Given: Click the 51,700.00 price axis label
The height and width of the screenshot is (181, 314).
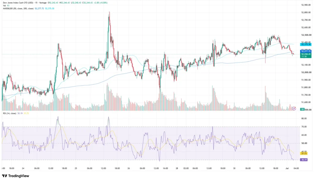Looking at the screenshot, I should [x=306, y=95].
